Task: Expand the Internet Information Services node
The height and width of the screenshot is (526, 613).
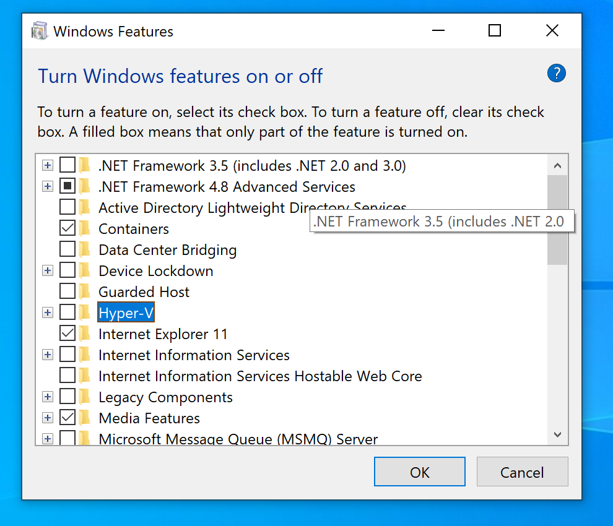Action: (48, 355)
